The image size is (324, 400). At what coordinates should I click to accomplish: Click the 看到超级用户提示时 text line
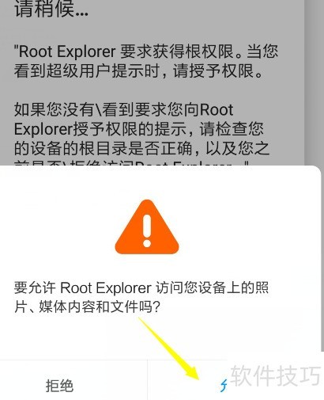click(138, 70)
